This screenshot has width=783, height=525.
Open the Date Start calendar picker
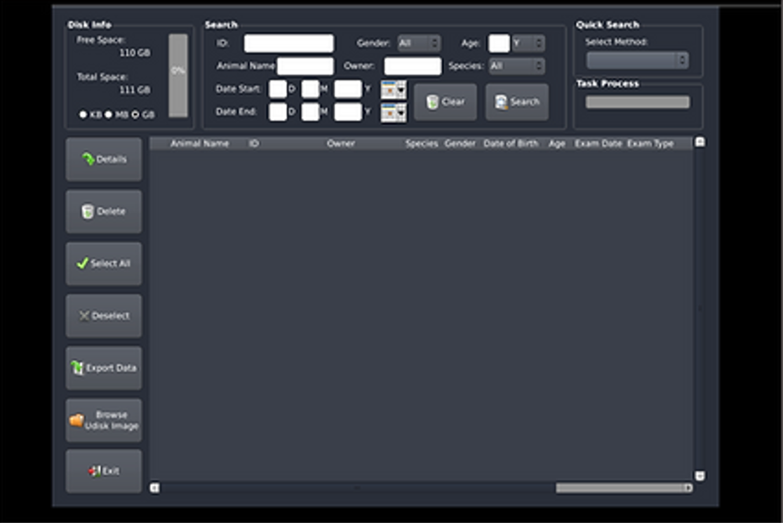coord(393,89)
